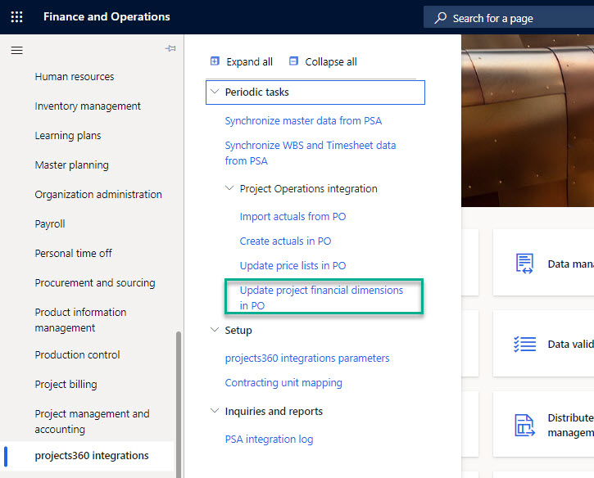The image size is (594, 478).
Task: Open Update price lists in PO
Action: tap(292, 266)
